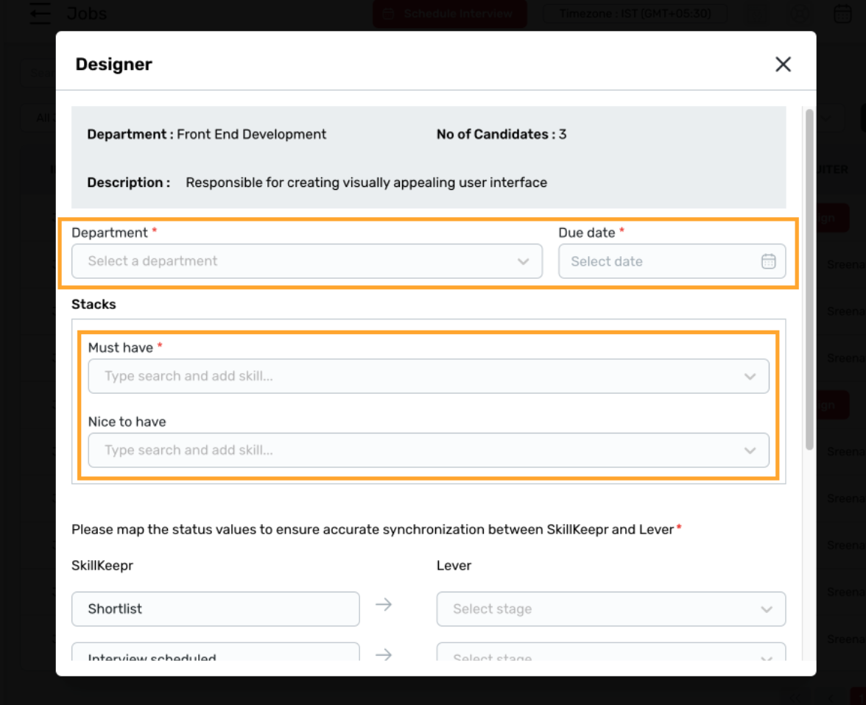Expand the Nice to have skills dropdown chevron
Viewport: 866px width, 705px height.
pos(750,450)
